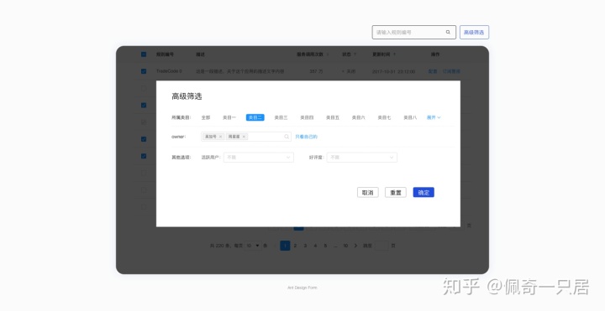Select the 类目三 category
Screen dimensions: 605x311
point(281,117)
